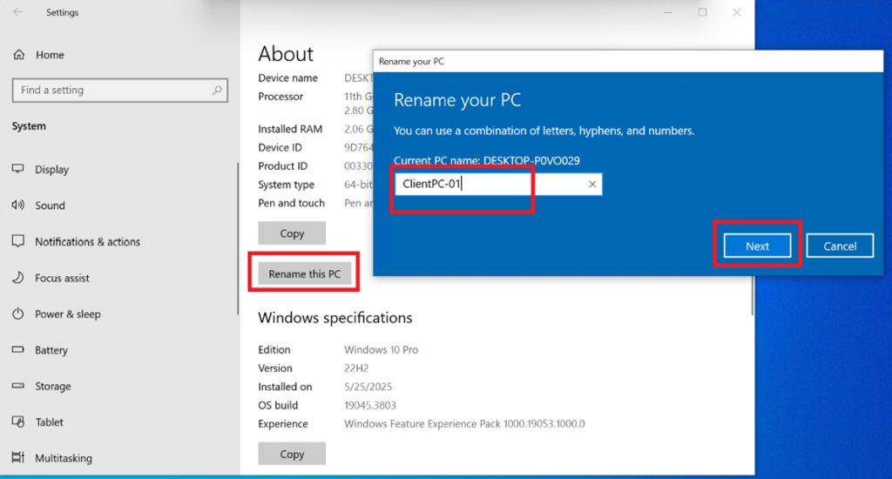Open Storage settings in sidebar

[52, 387]
